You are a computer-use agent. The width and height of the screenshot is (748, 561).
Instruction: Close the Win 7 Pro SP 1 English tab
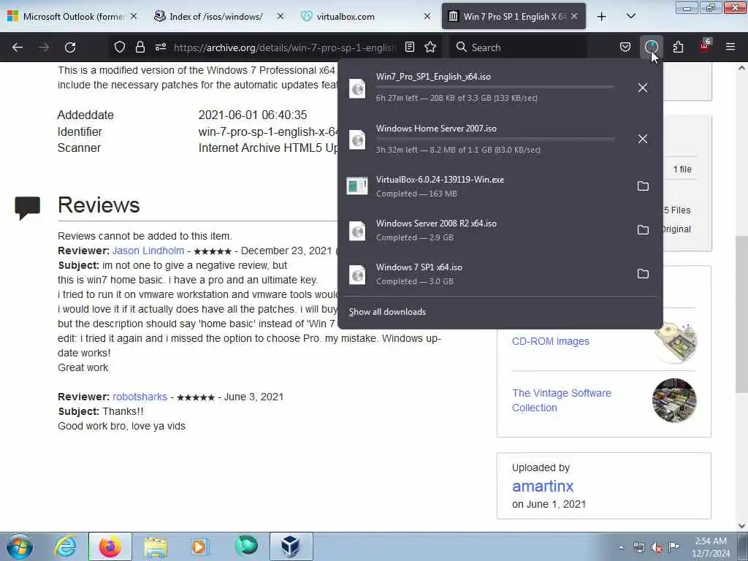pos(574,16)
